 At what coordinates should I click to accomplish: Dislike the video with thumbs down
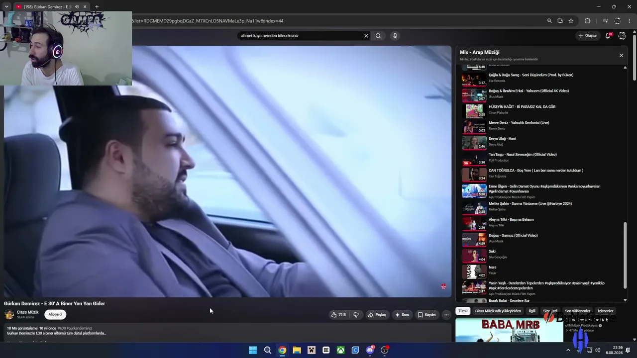click(356, 315)
